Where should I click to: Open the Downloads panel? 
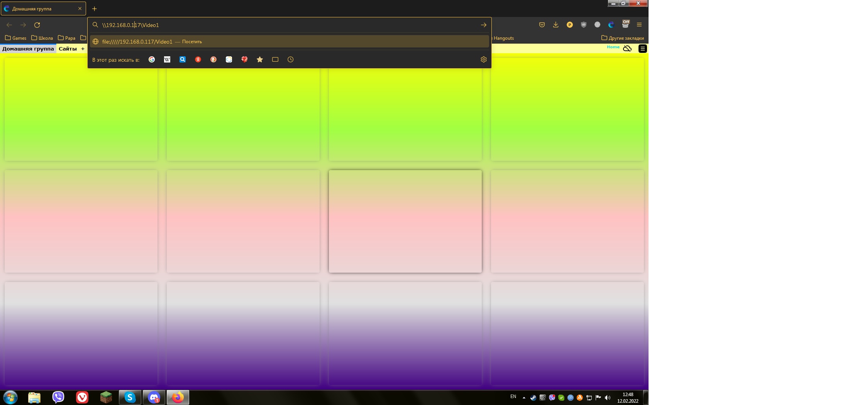556,25
